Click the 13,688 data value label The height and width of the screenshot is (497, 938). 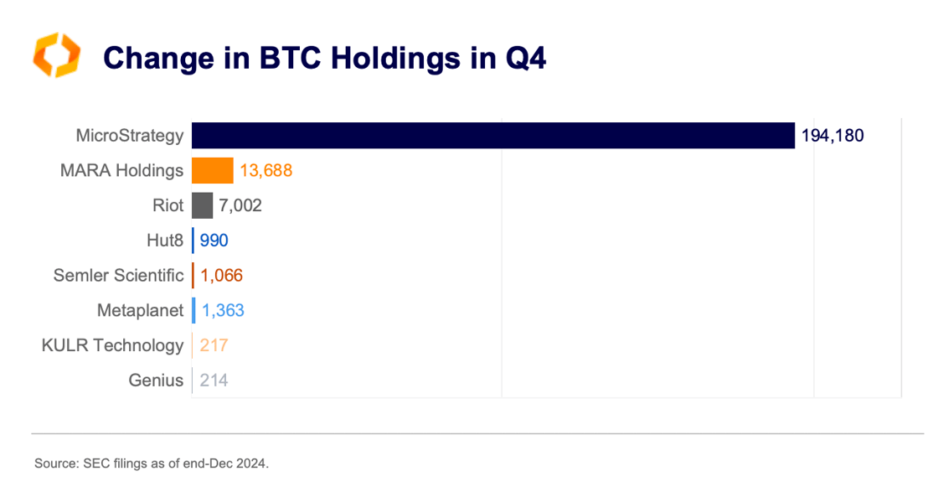(265, 171)
